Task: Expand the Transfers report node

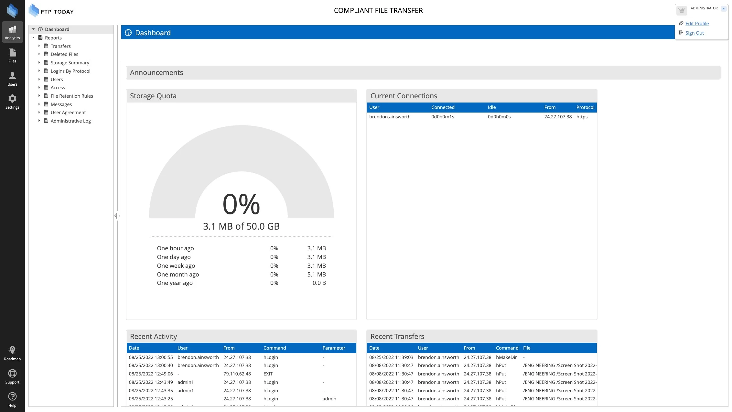Action: click(x=39, y=46)
